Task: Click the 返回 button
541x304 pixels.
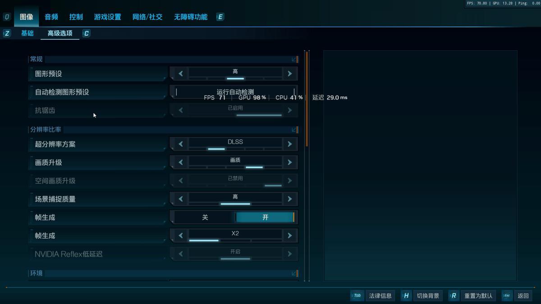Action: click(x=523, y=296)
